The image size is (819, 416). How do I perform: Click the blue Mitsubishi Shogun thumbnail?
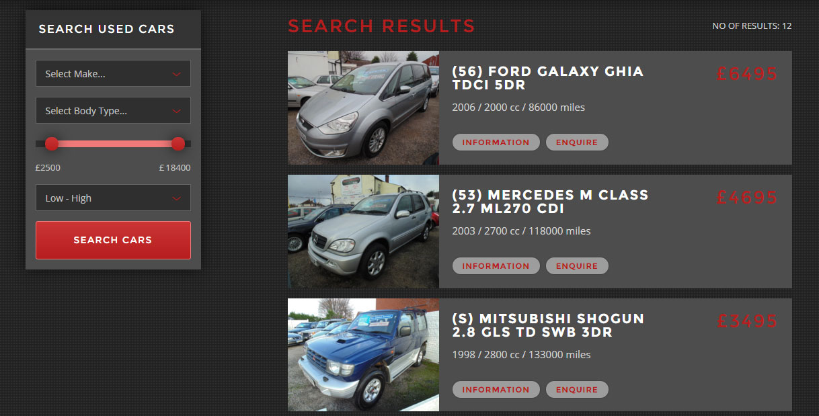pyautogui.click(x=363, y=355)
